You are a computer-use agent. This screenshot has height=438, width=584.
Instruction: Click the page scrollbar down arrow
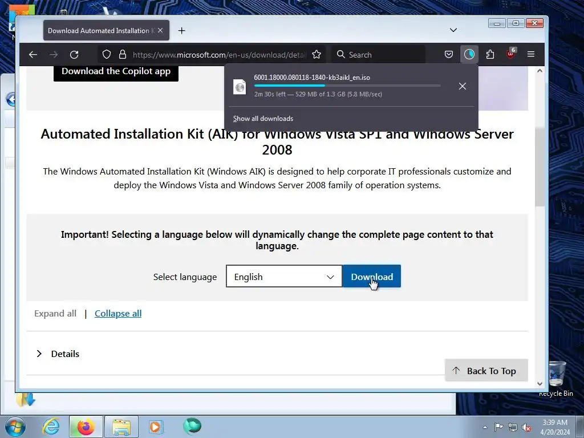click(x=540, y=384)
